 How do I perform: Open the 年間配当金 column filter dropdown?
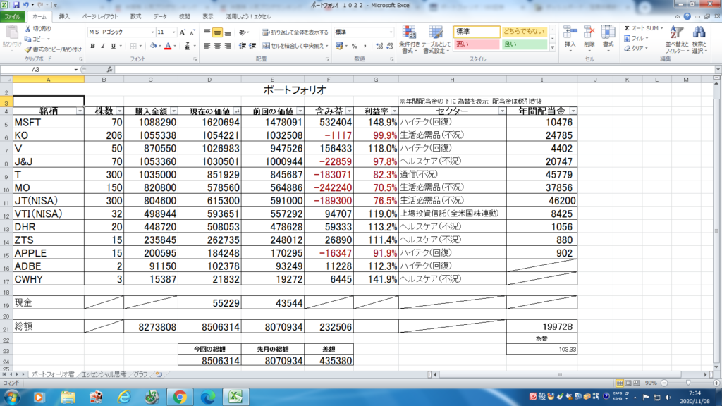click(x=573, y=111)
